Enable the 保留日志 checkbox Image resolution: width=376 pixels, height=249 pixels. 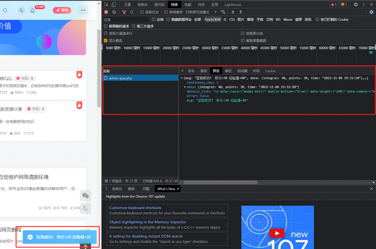[142, 12]
